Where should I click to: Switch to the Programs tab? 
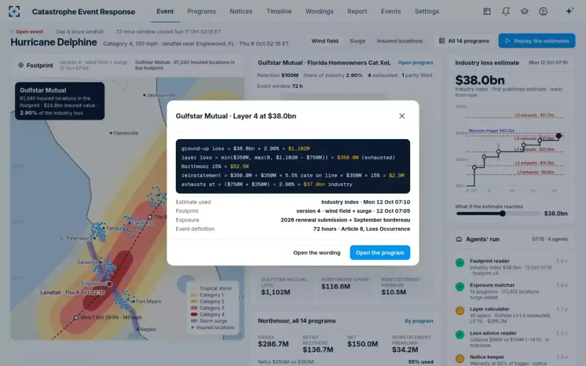202,11
